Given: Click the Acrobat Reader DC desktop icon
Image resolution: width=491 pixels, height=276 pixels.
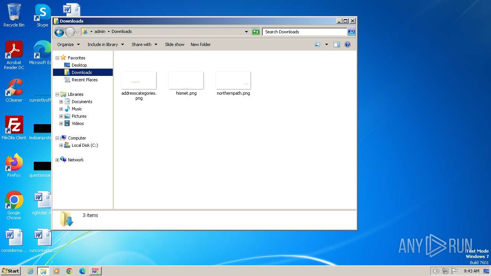Looking at the screenshot, I should (x=14, y=55).
